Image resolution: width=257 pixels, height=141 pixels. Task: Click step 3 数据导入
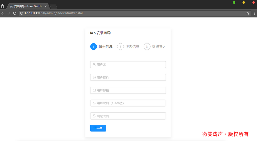coord(155,46)
